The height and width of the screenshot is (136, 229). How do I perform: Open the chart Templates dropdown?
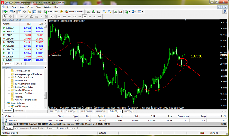[140, 12]
